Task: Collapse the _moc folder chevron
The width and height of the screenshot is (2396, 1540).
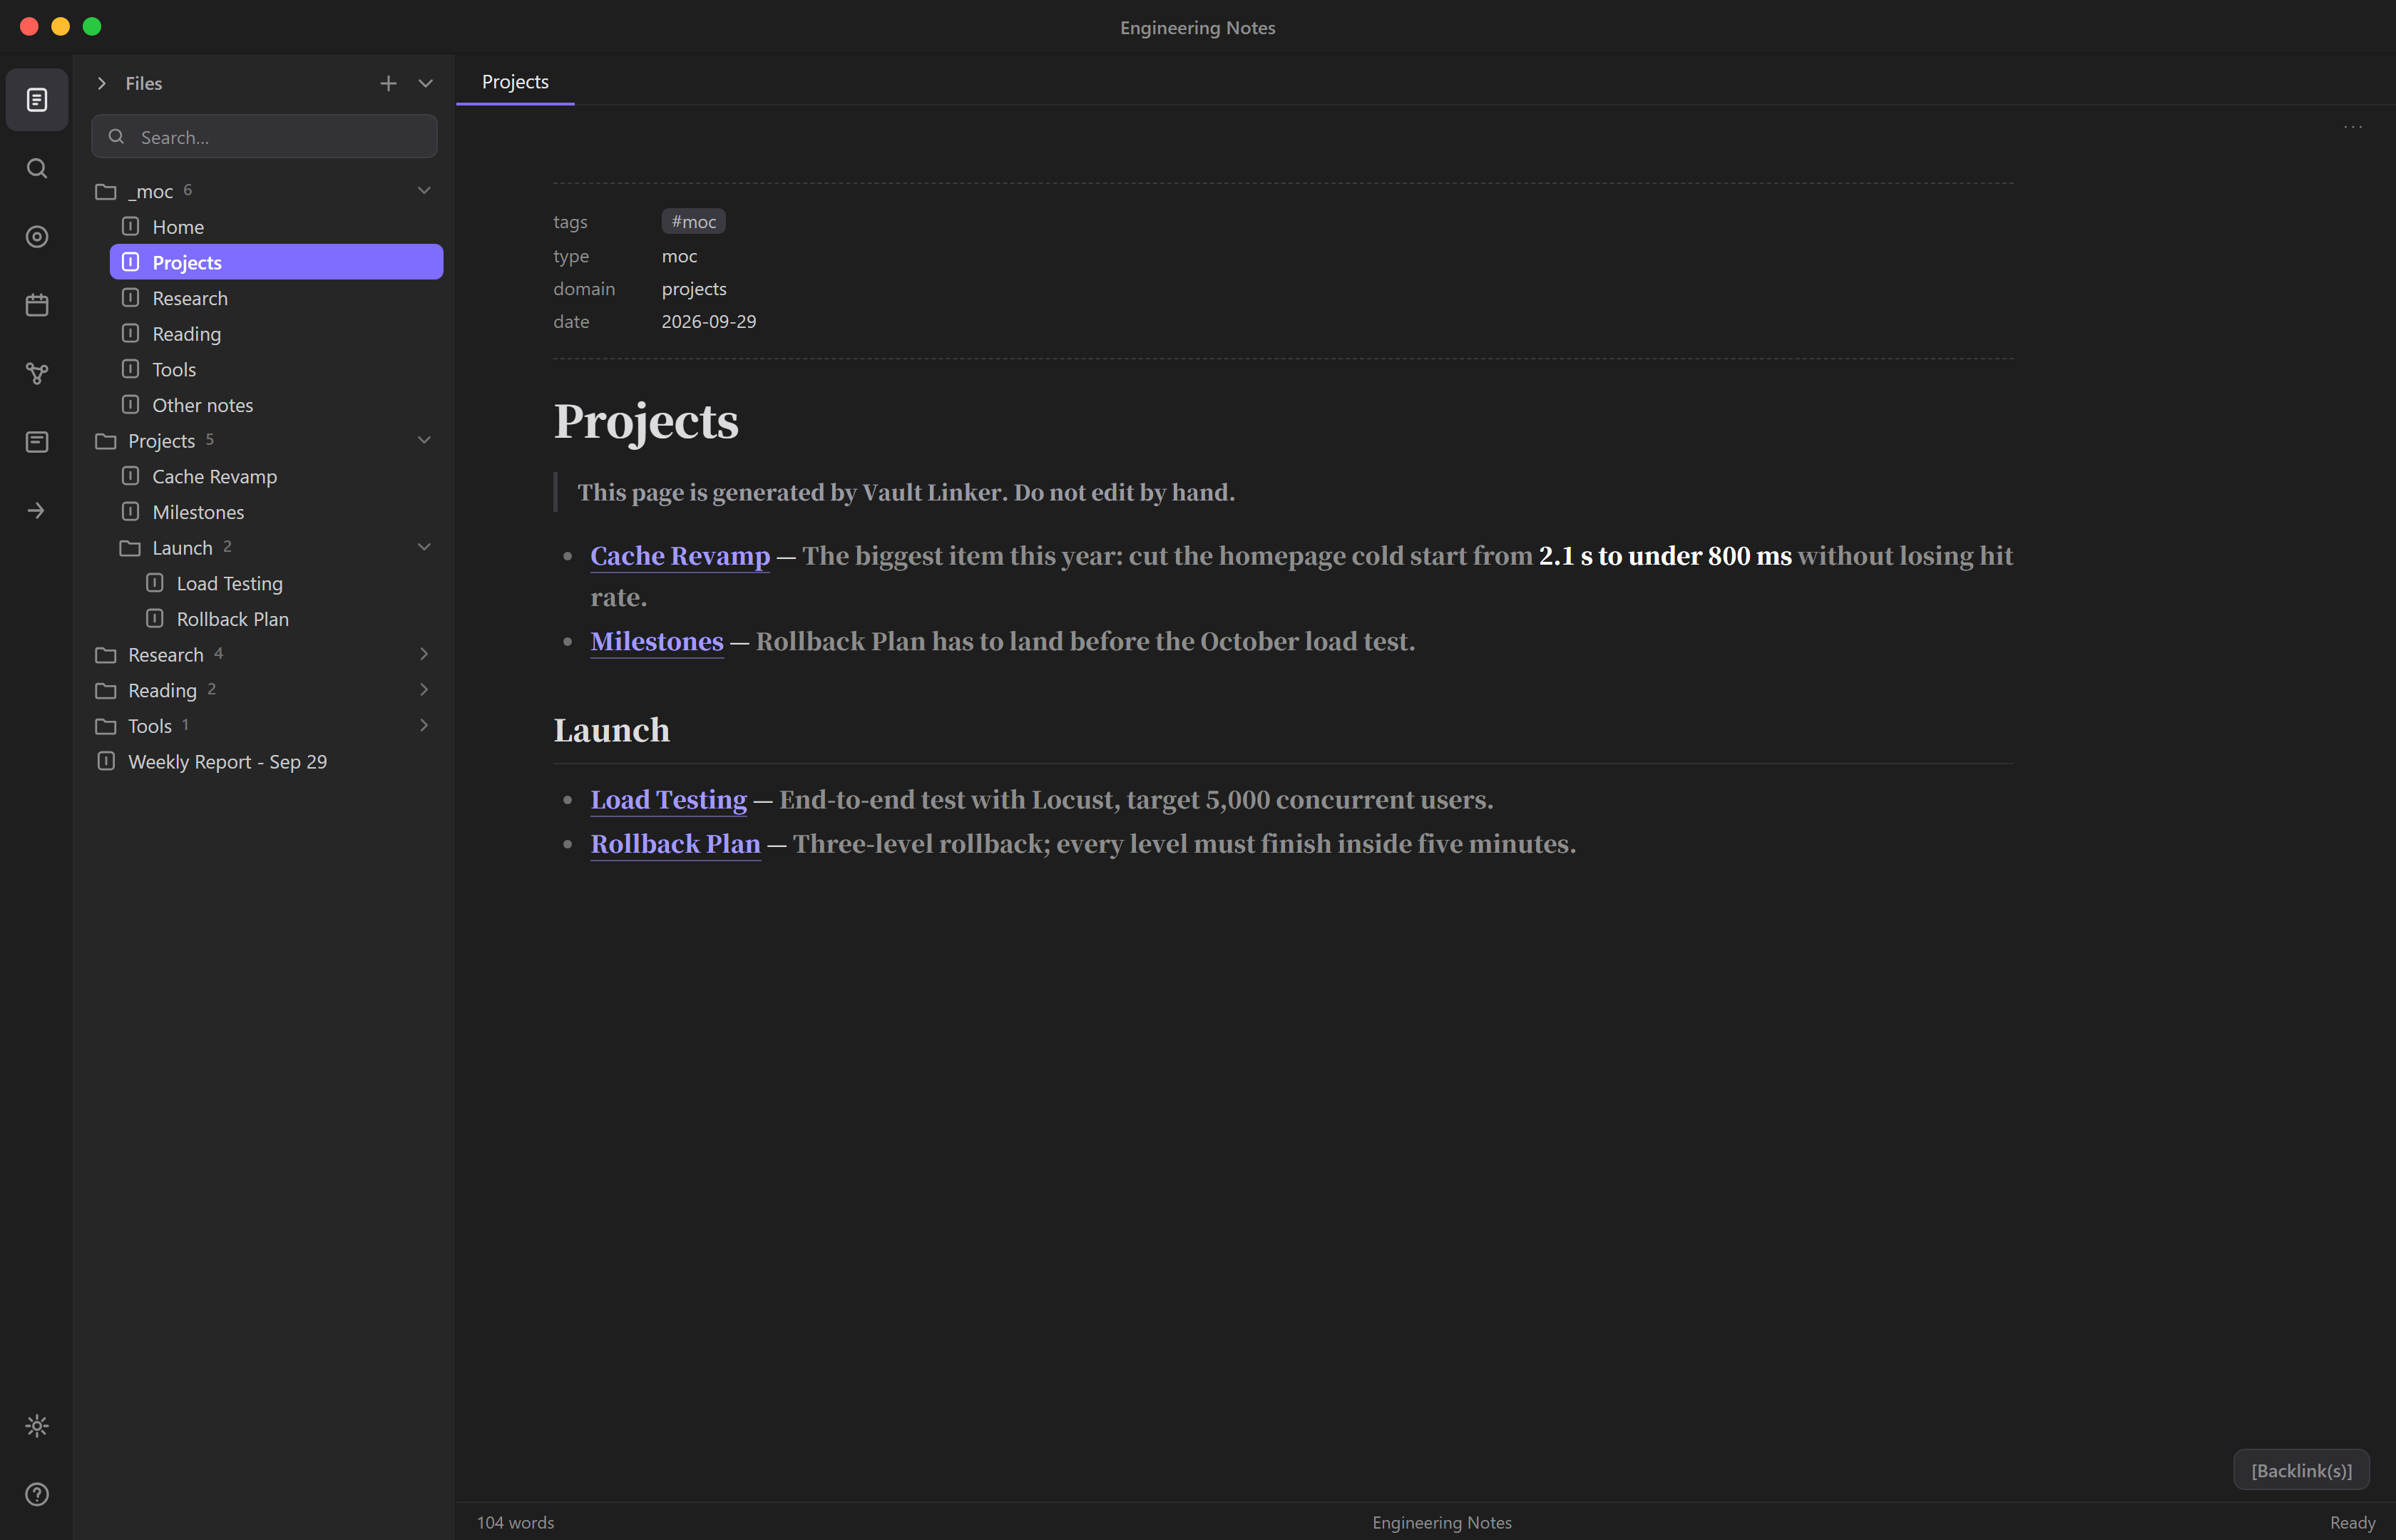Action: pos(424,190)
